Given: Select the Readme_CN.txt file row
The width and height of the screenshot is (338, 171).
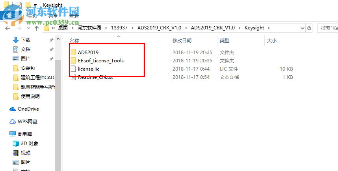Looking at the screenshot, I should [182, 77].
